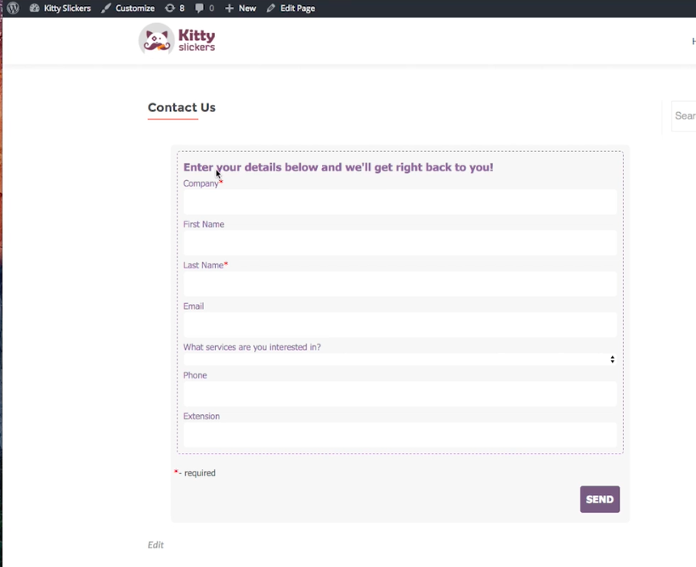Click the search box on the right
The width and height of the screenshot is (696, 567).
pyautogui.click(x=684, y=116)
